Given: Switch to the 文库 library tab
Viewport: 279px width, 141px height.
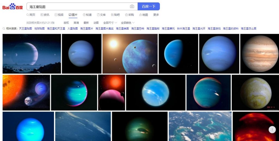Looking at the screenshot, I should click(101, 15).
